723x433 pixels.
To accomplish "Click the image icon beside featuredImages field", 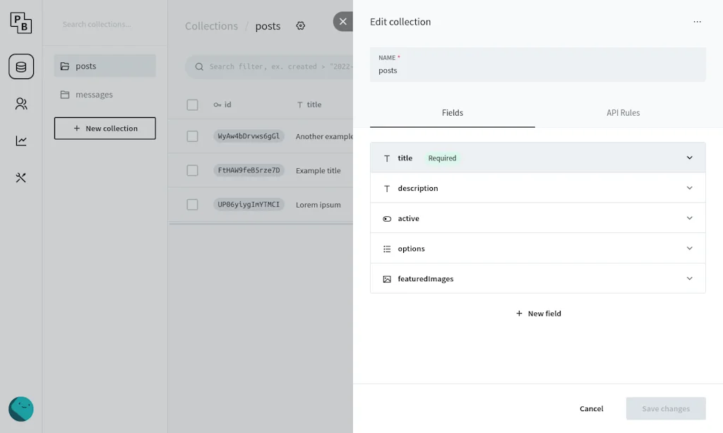I will click(386, 278).
